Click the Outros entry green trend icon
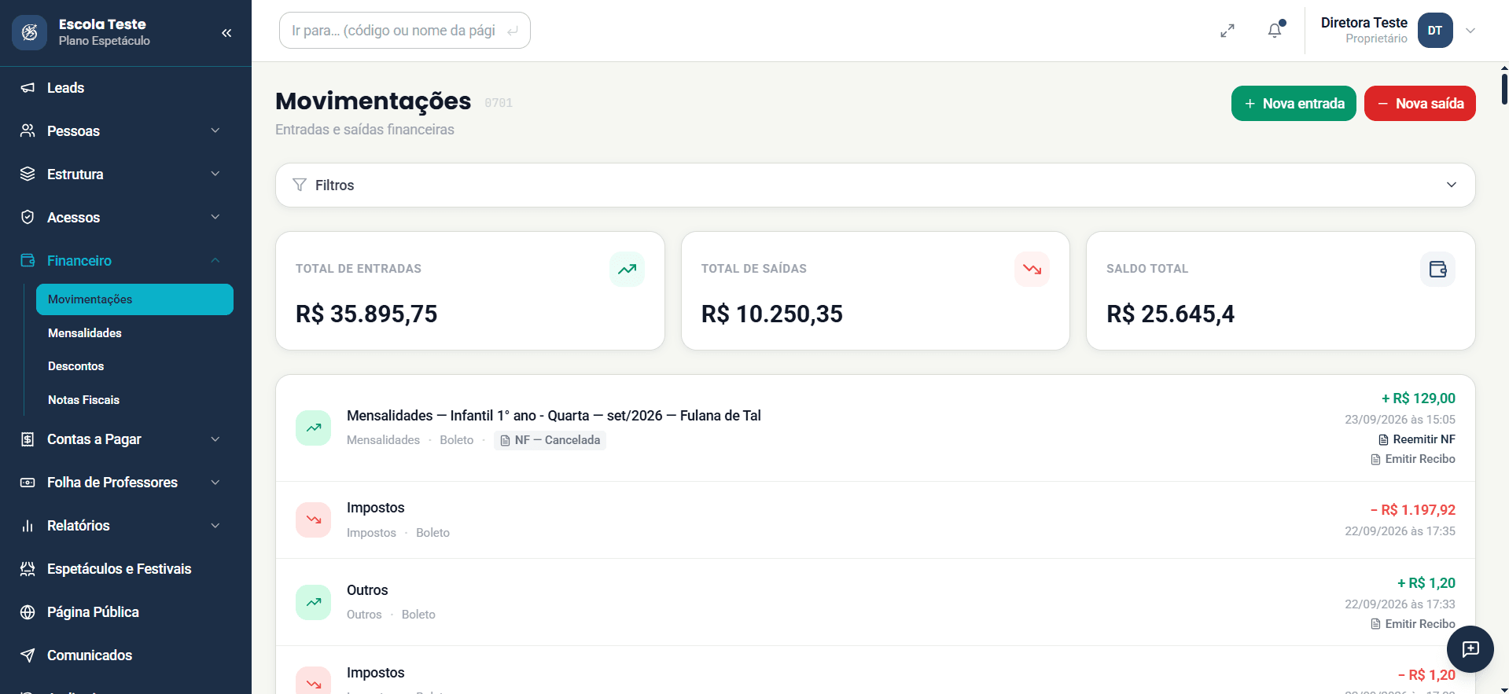 pos(313,603)
